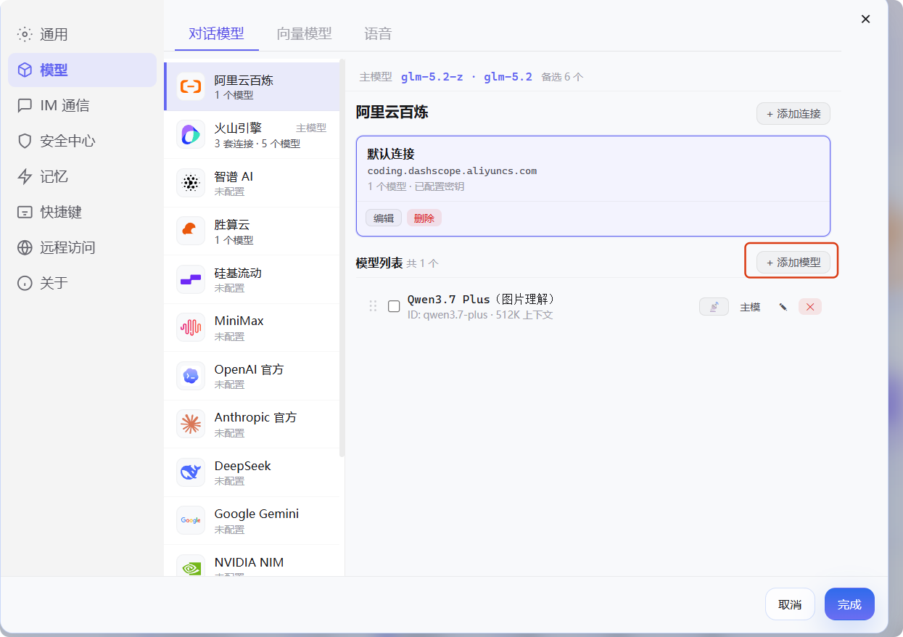This screenshot has height=637, width=903.
Task: Open 快捷键 shortcuts settings
Action: (x=82, y=212)
